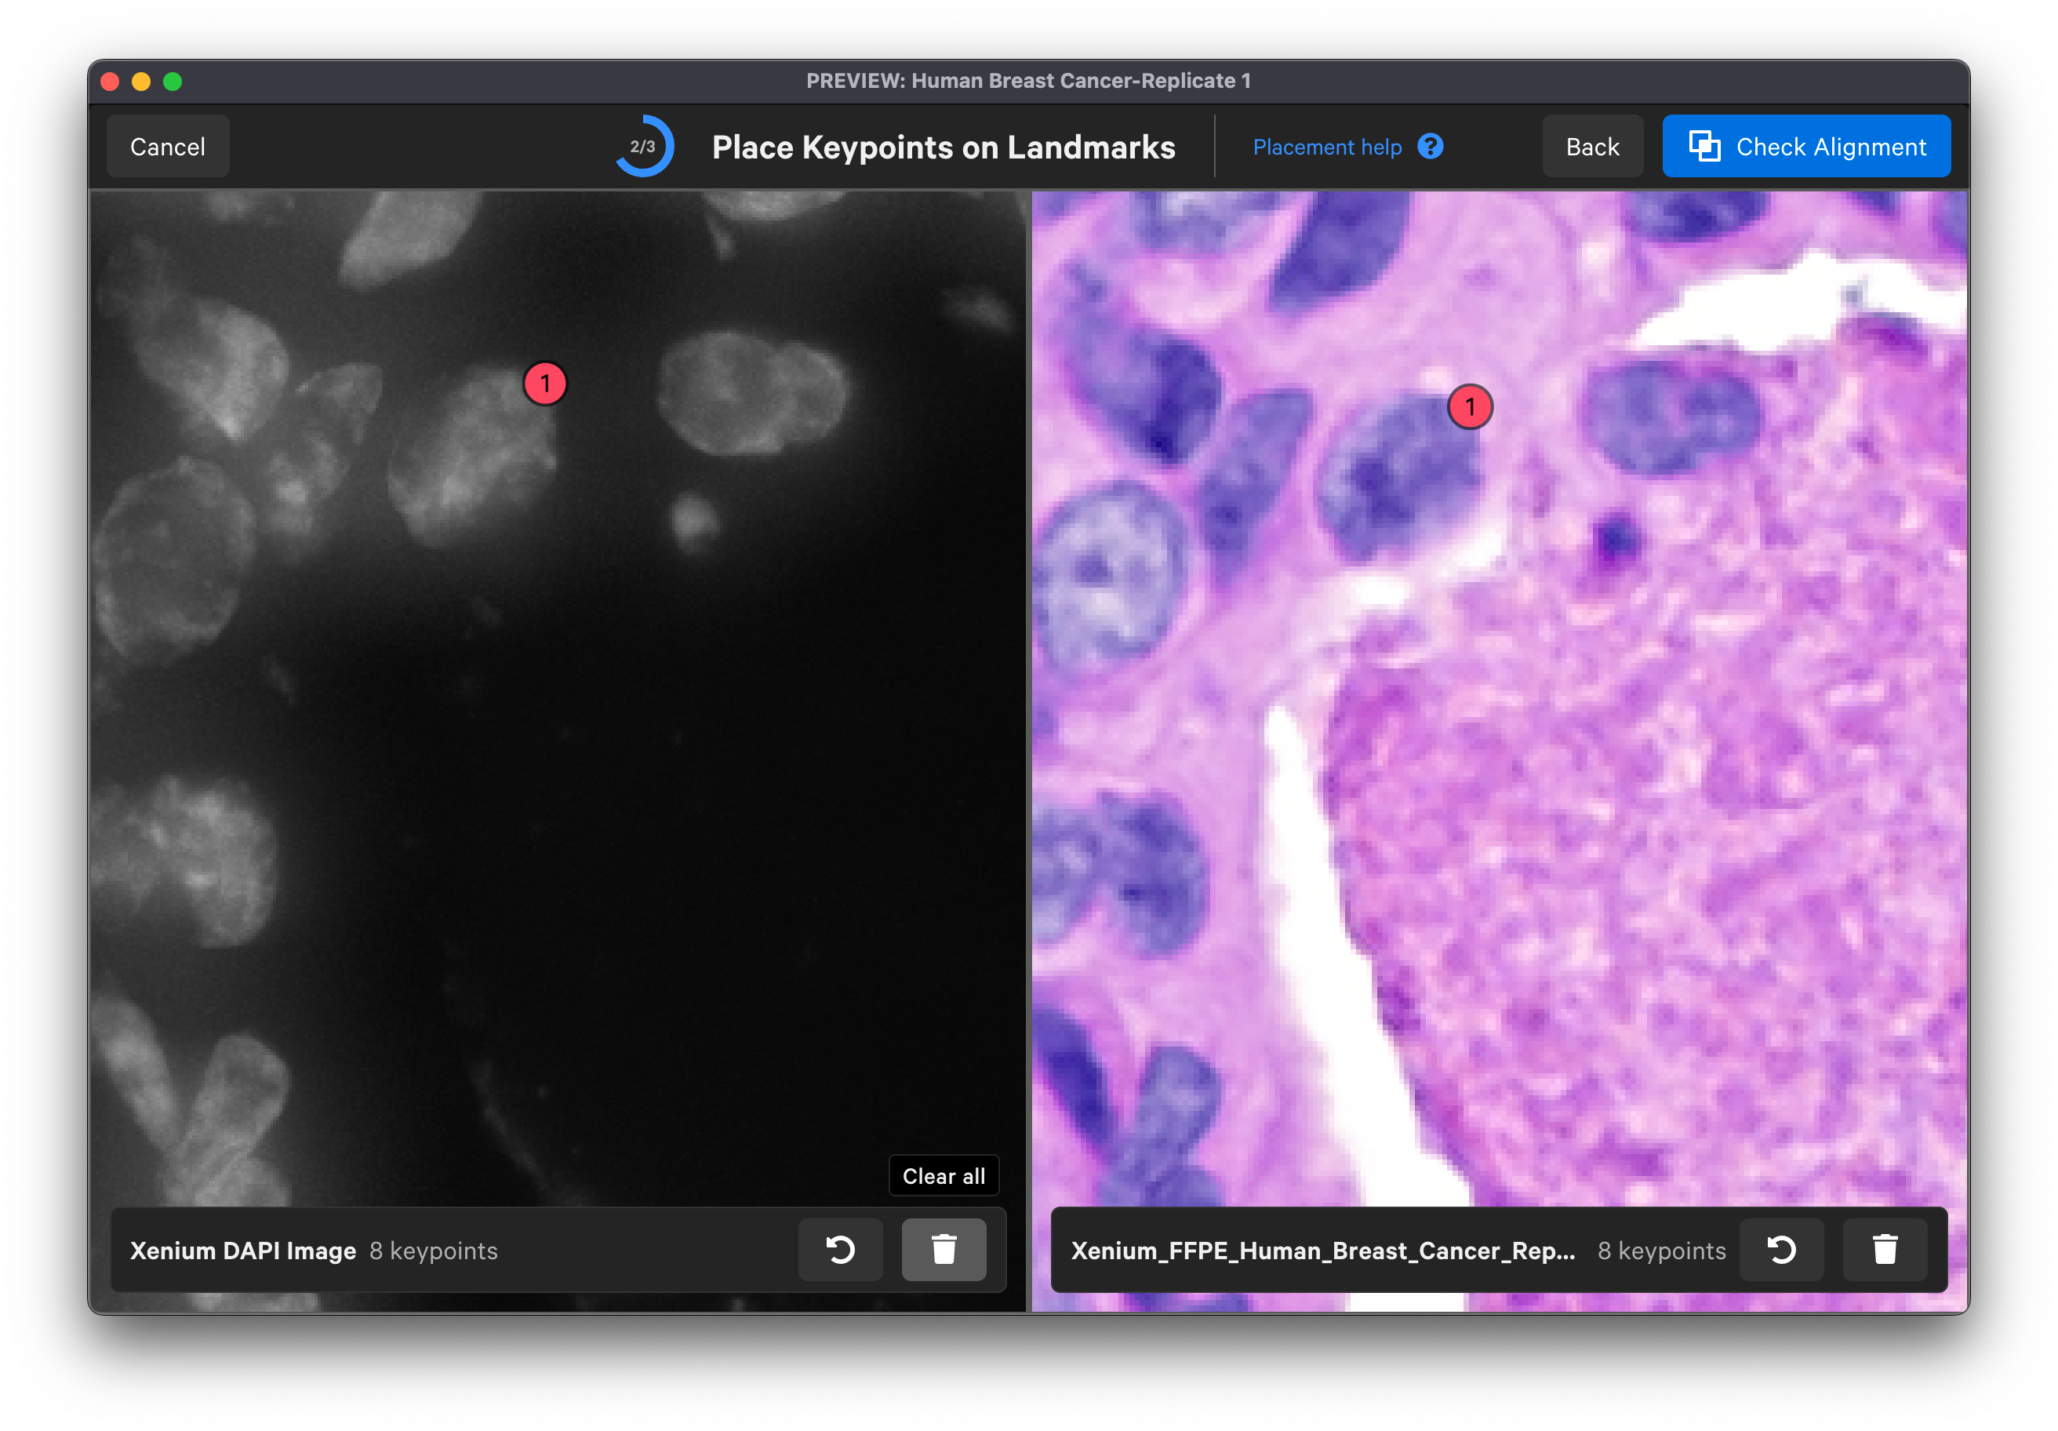
Task: Maximize the window with the green button
Action: pyautogui.click(x=173, y=82)
